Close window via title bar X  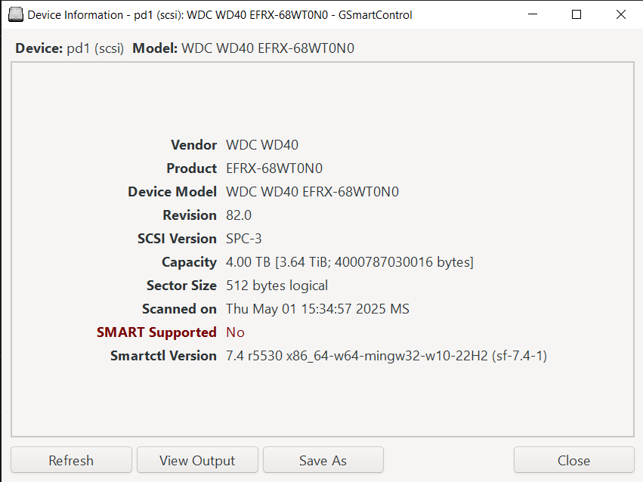click(621, 15)
